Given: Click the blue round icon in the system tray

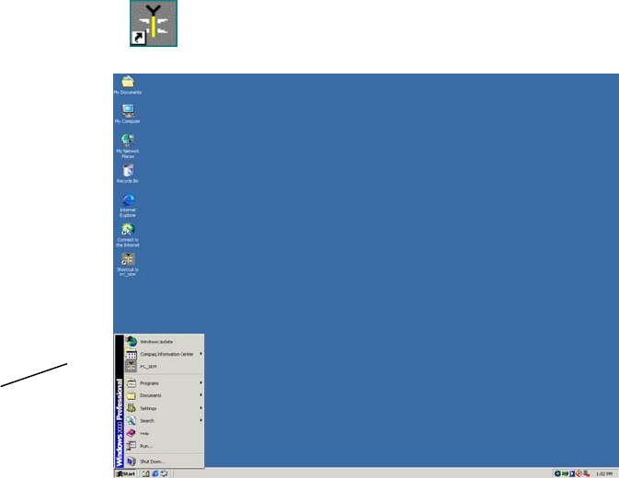Looking at the screenshot, I should click(x=557, y=473).
